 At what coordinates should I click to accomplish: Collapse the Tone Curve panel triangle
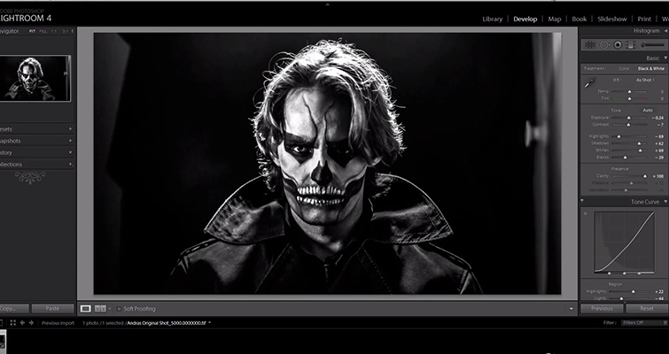coord(665,202)
